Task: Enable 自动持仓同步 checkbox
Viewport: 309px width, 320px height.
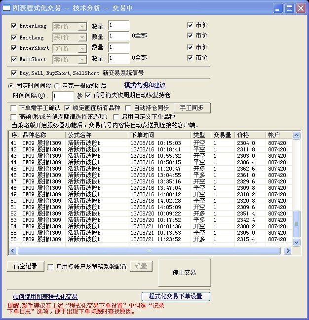Action: [128, 108]
